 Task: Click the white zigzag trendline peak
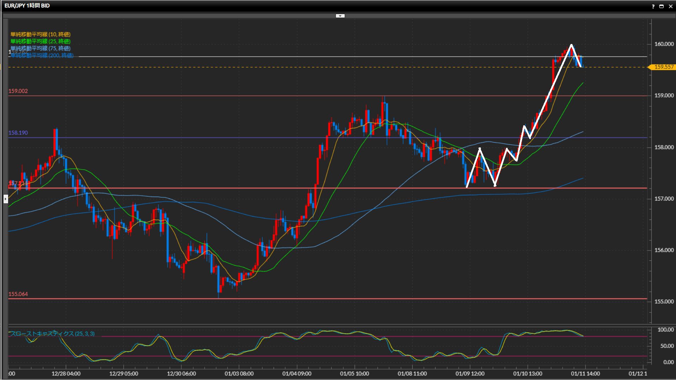tap(571, 45)
